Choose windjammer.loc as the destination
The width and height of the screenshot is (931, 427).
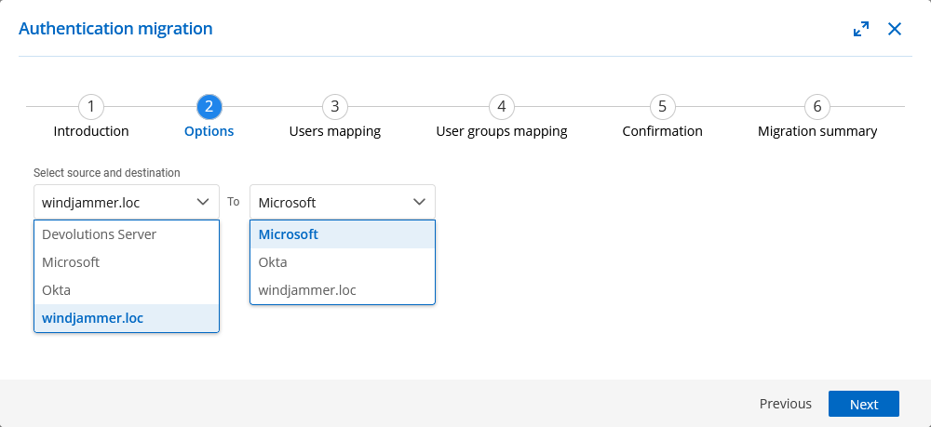click(343, 290)
